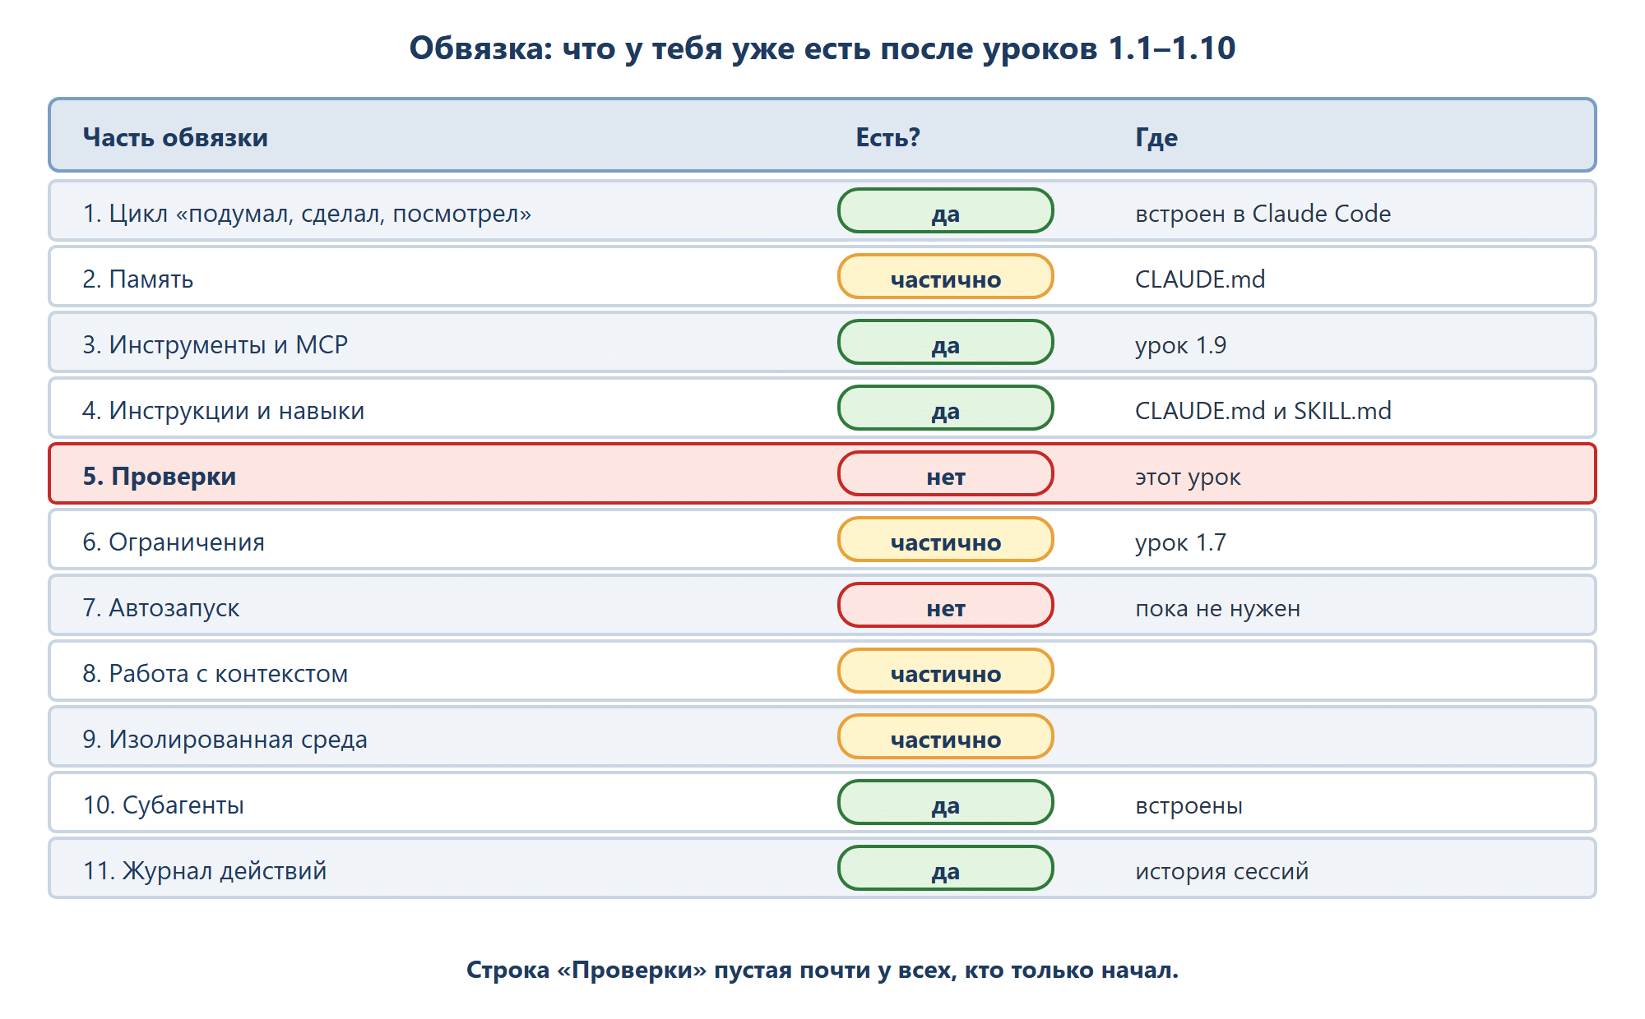Select «3. Инструменты и MCP» label
The width and height of the screenshot is (1645, 1019).
215,345
